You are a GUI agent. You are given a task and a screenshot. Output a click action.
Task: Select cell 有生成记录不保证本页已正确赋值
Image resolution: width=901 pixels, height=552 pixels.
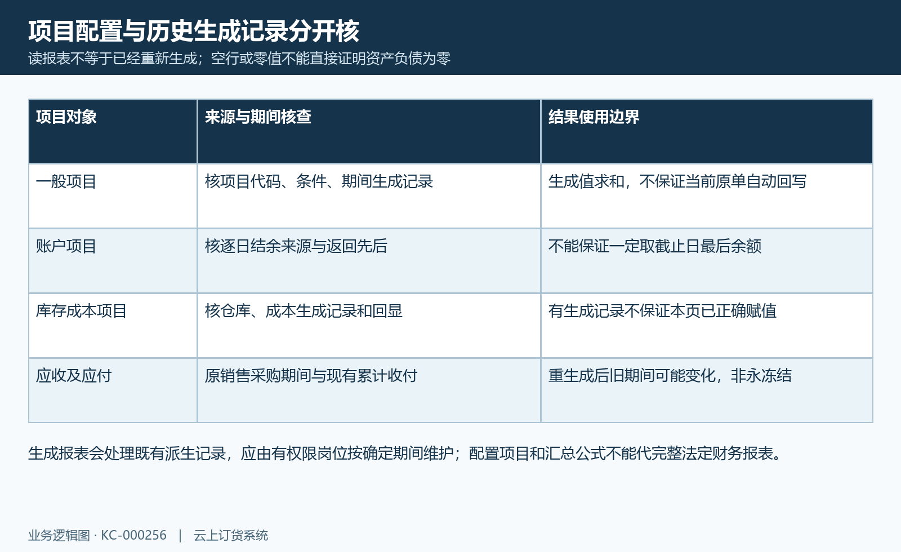pos(707,326)
